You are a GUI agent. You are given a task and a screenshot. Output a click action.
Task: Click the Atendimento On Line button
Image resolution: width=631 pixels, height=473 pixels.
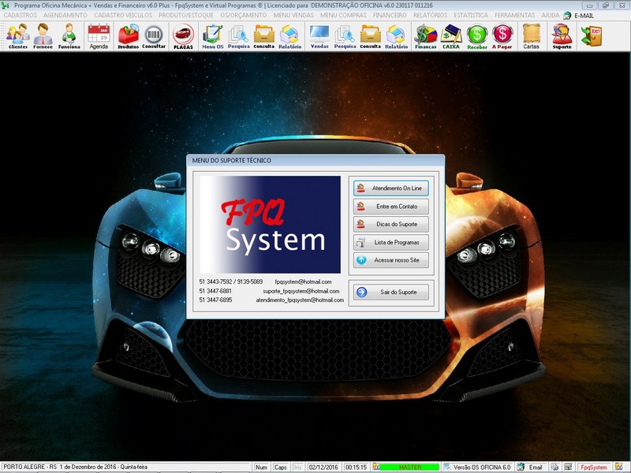(x=390, y=188)
